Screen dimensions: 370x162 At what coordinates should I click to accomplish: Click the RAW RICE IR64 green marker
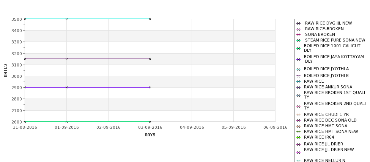point(298,137)
